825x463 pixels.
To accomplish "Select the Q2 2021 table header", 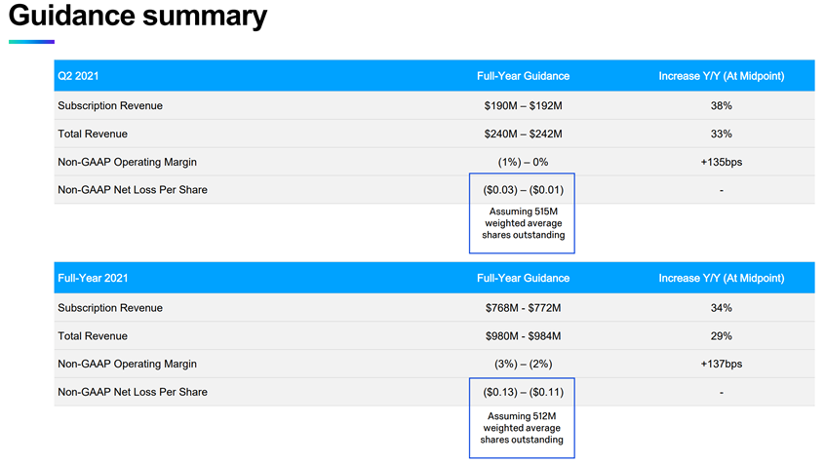I will 78,76.
